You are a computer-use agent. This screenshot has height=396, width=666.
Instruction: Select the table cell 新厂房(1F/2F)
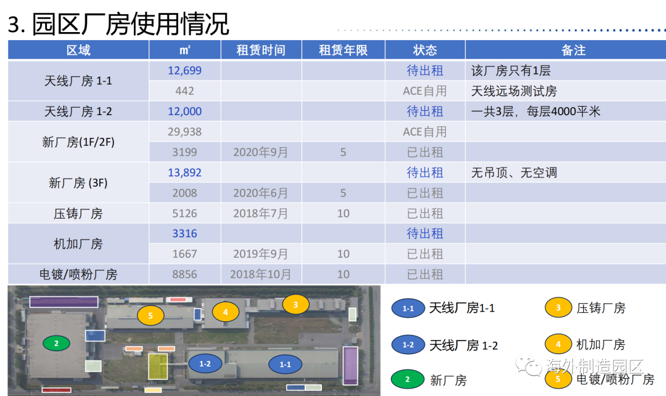point(78,142)
